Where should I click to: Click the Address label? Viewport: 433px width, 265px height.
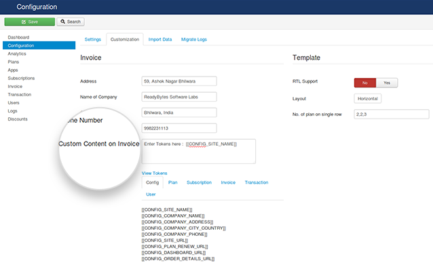[88, 81]
